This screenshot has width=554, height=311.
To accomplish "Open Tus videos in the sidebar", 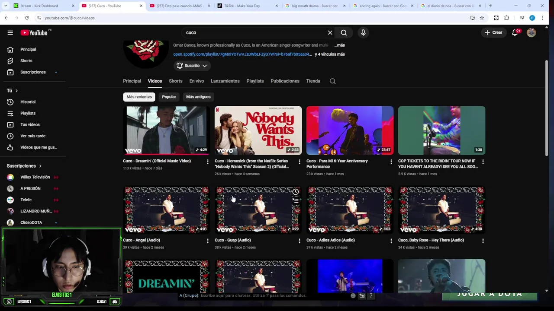I will pos(30,124).
